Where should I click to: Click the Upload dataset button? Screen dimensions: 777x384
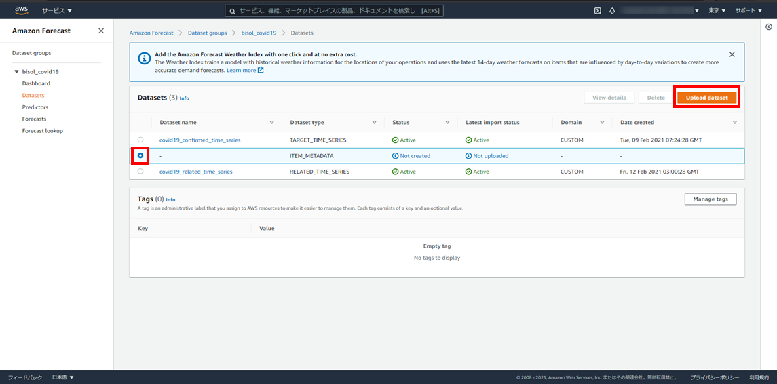[706, 98]
